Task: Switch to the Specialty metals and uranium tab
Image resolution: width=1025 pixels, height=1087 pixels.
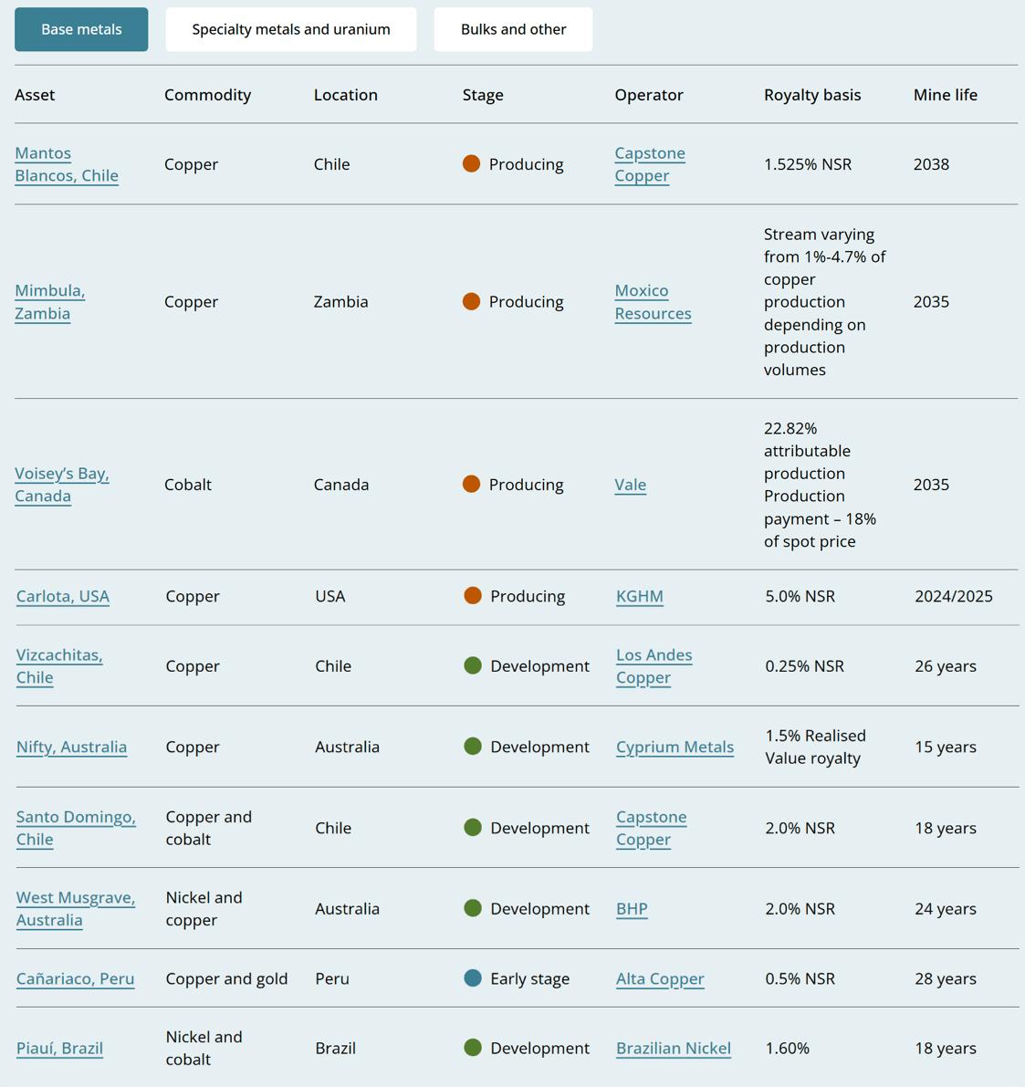Action: (x=290, y=29)
